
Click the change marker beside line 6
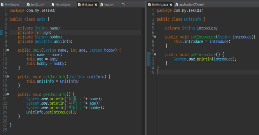click(1, 33)
